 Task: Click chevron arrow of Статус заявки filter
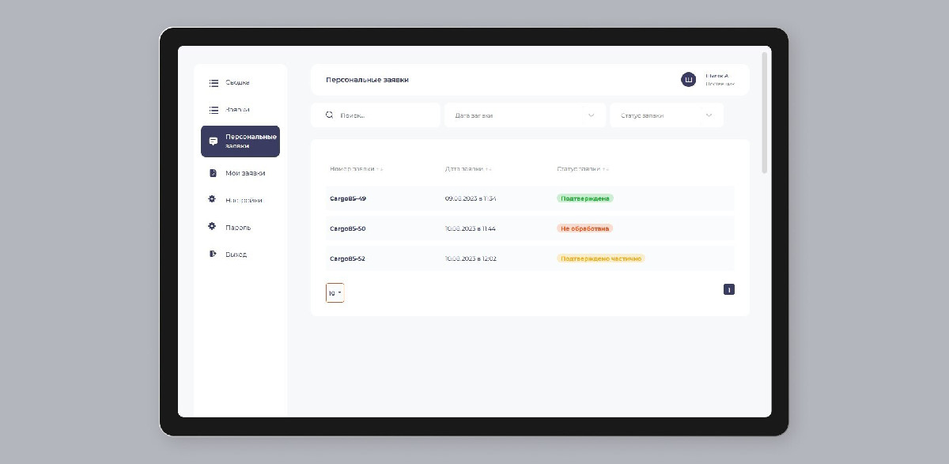tap(709, 115)
